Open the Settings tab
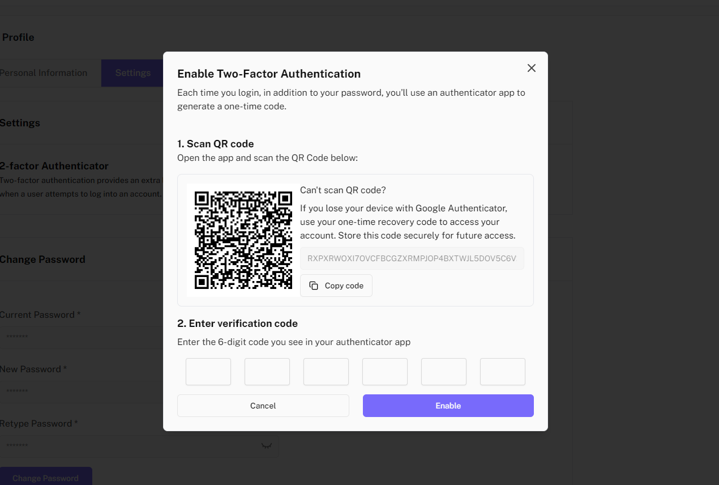Screen dimensions: 719x485 (x=132, y=73)
